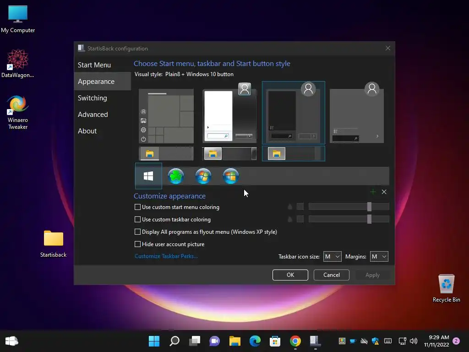The height and width of the screenshot is (352, 469).
Task: Enable Use custom start menu coloring
Action: [137, 207]
